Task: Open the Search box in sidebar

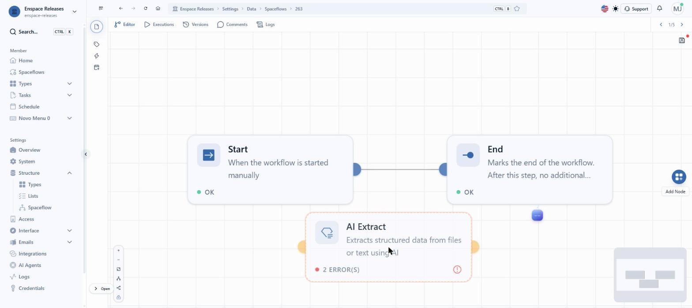Action: [x=41, y=32]
